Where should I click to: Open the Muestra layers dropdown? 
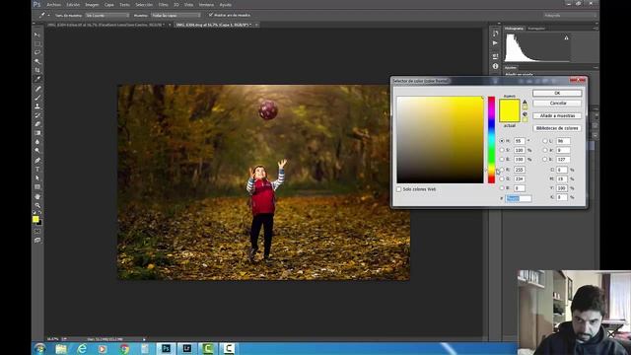(175, 16)
